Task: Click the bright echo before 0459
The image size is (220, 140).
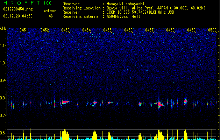Action: [x=185, y=101]
